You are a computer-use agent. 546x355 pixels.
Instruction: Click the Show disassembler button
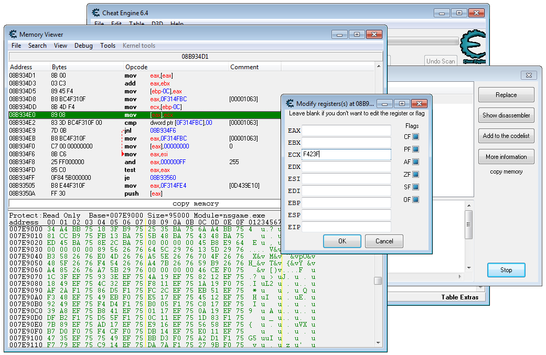point(506,115)
